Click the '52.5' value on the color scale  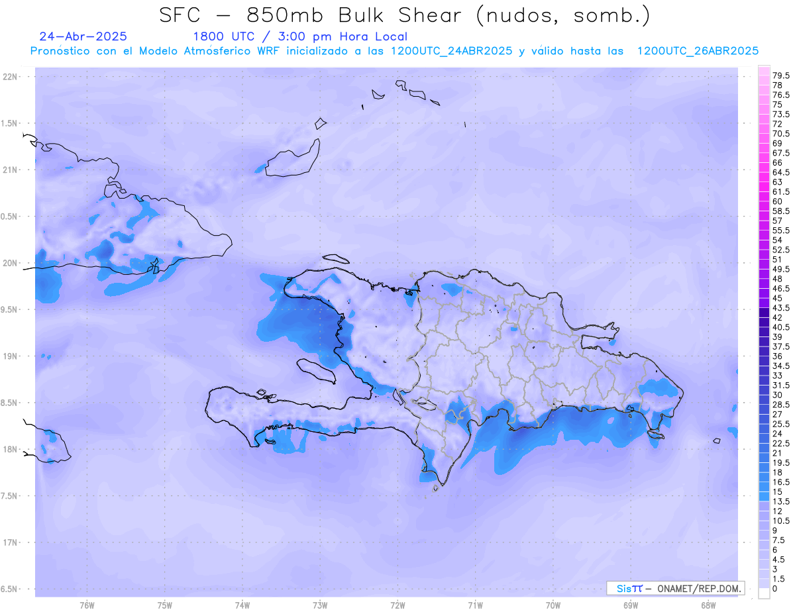coord(781,250)
